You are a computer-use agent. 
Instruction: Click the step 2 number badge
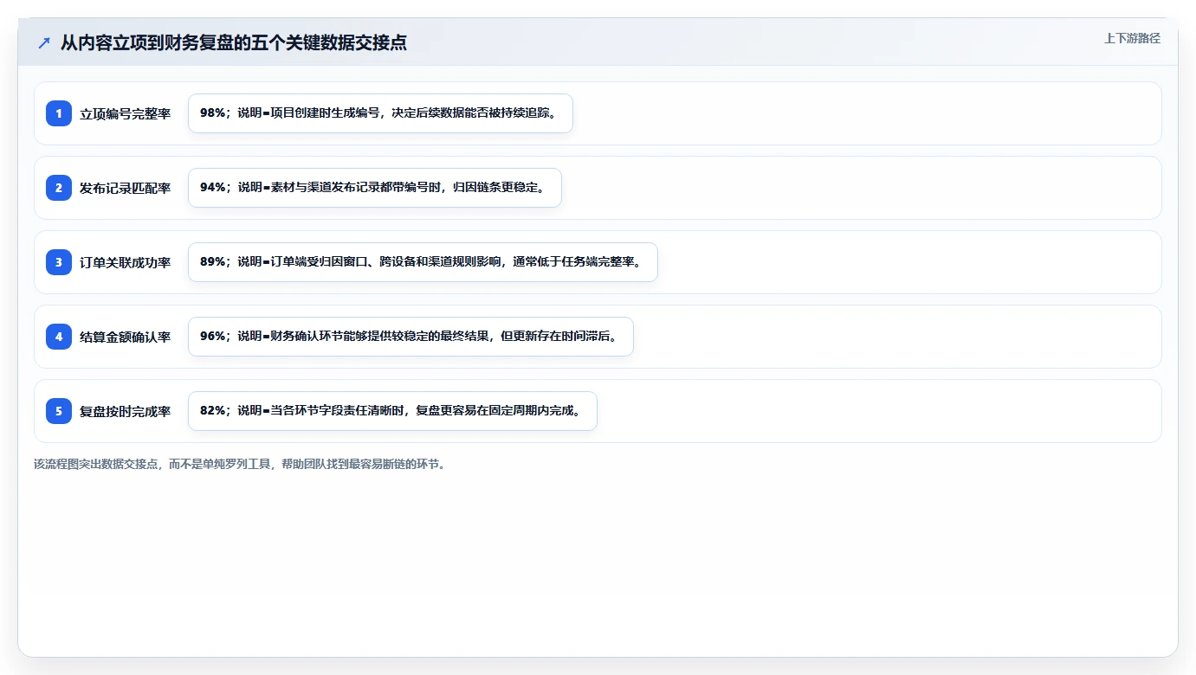59,188
